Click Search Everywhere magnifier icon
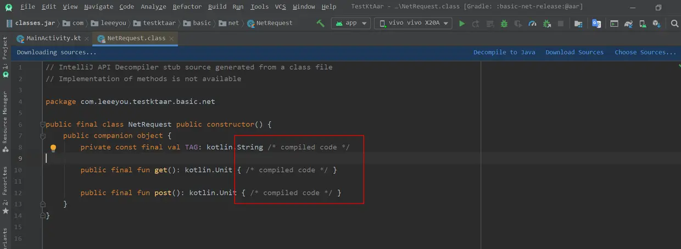681x249 pixels. 674,24
